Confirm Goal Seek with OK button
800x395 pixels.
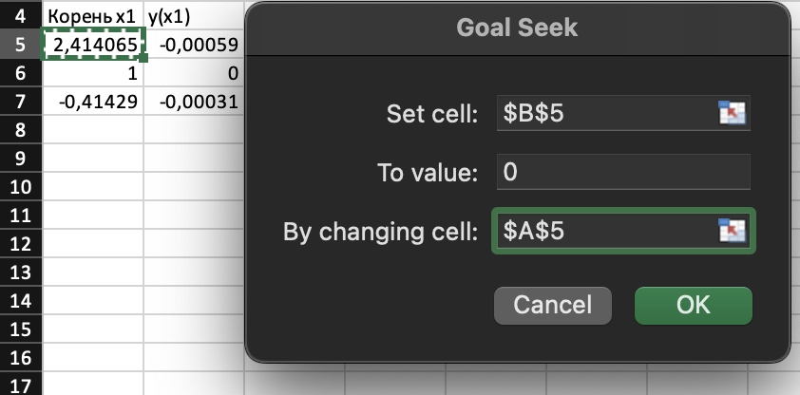click(x=693, y=306)
